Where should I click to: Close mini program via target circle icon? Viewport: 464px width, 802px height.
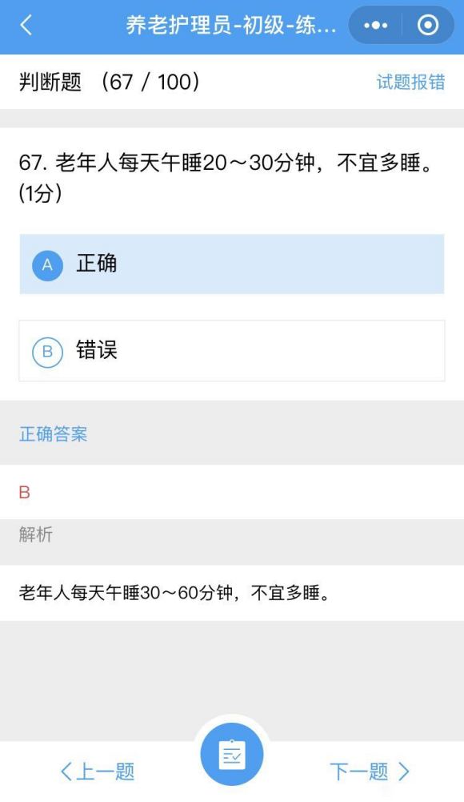pos(428,25)
